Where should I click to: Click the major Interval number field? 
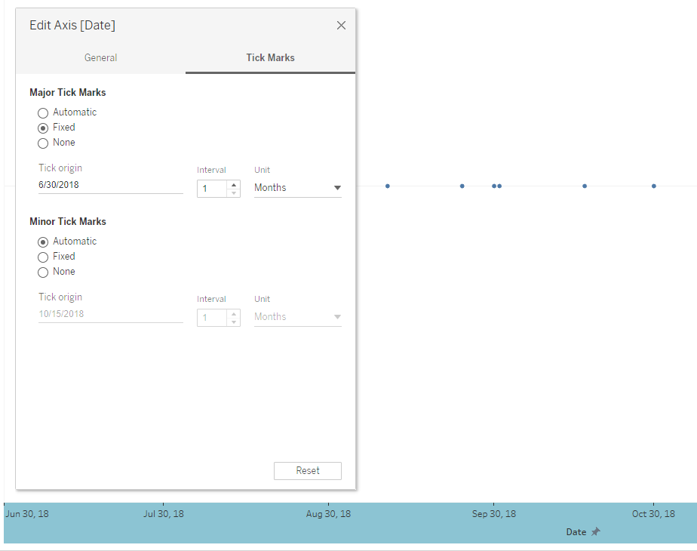click(x=212, y=188)
